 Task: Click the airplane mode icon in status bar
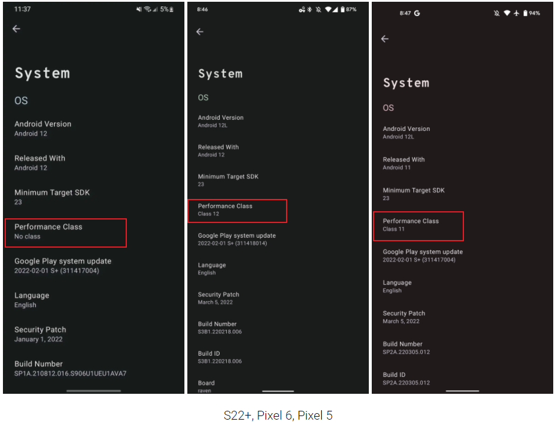[517, 13]
